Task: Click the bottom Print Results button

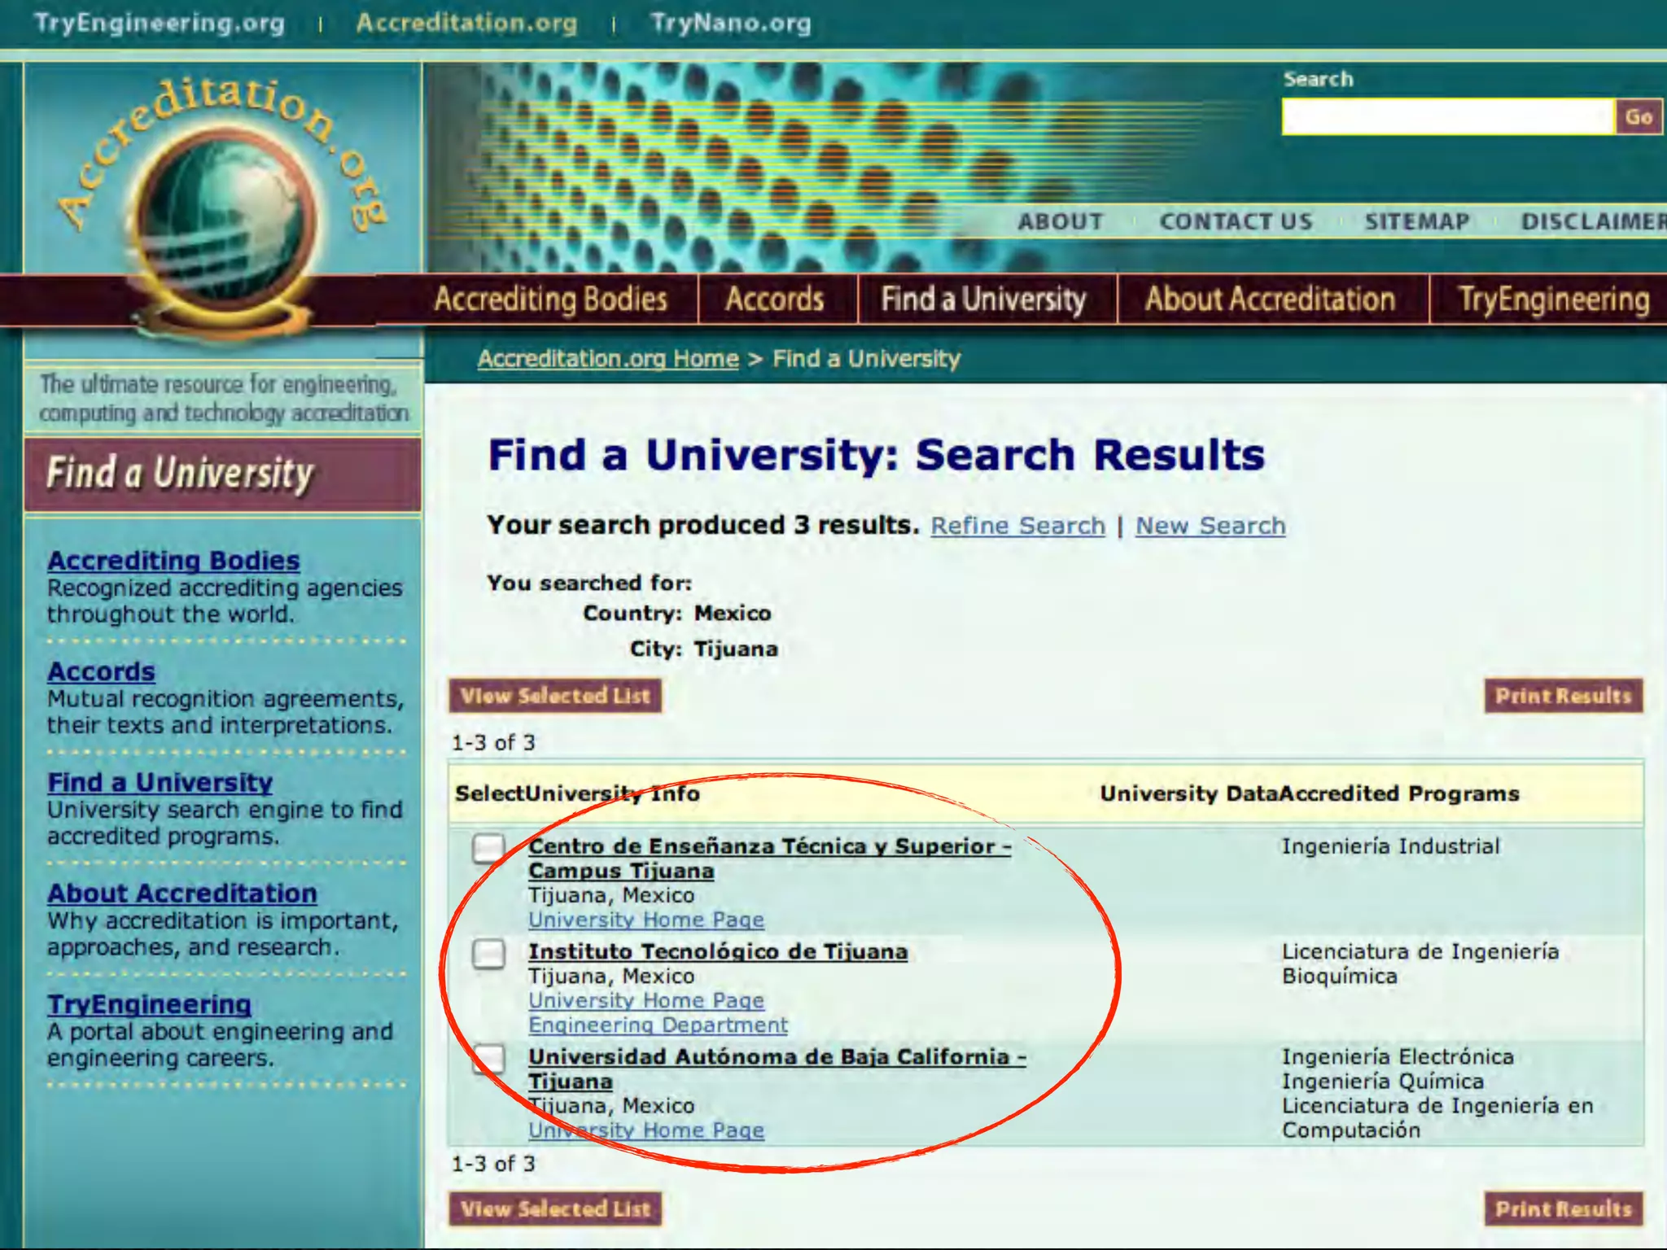Action: click(1563, 1208)
